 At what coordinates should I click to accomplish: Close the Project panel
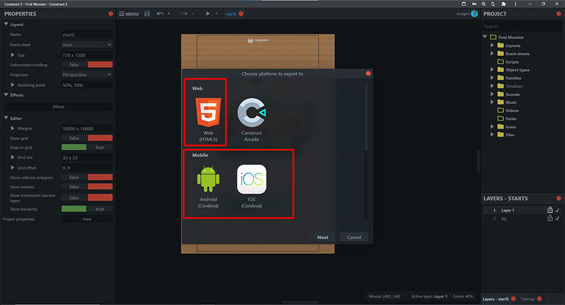coord(559,14)
